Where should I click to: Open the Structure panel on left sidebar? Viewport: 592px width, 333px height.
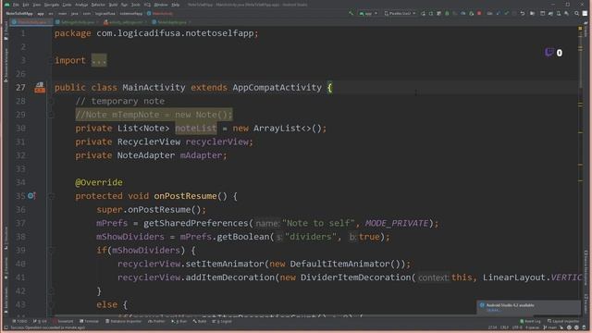[6, 238]
